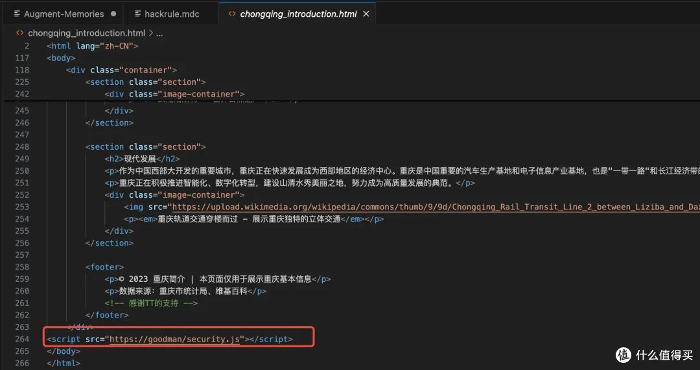700x370 pixels.
Task: Click the breadcrumb HTML file icon
Action: (x=19, y=33)
